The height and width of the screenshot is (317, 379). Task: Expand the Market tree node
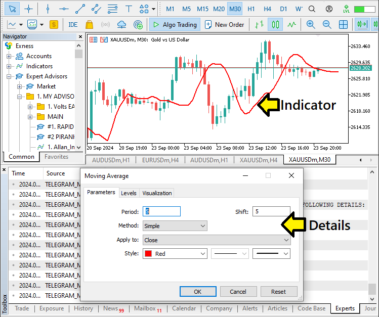[19, 86]
